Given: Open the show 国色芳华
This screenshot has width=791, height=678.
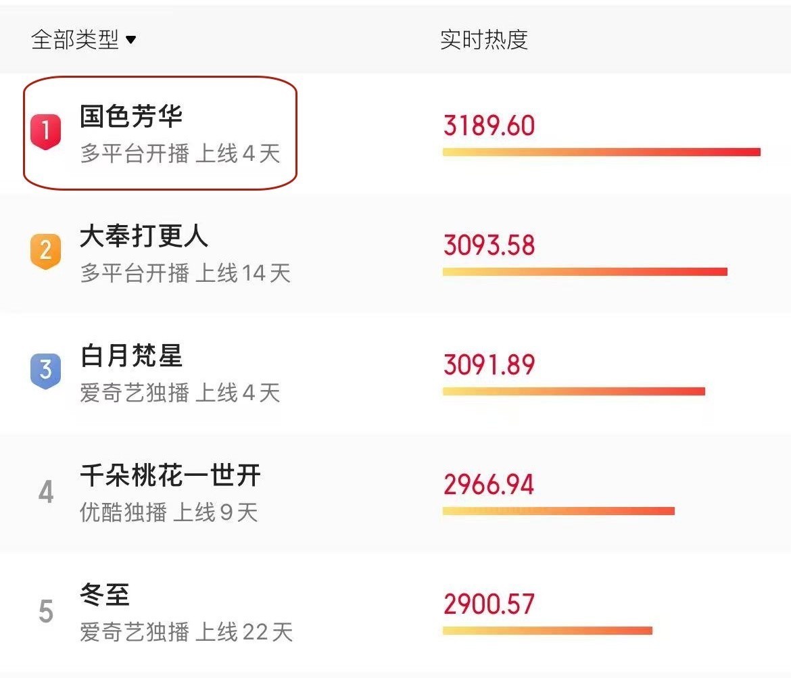Looking at the screenshot, I should (131, 116).
